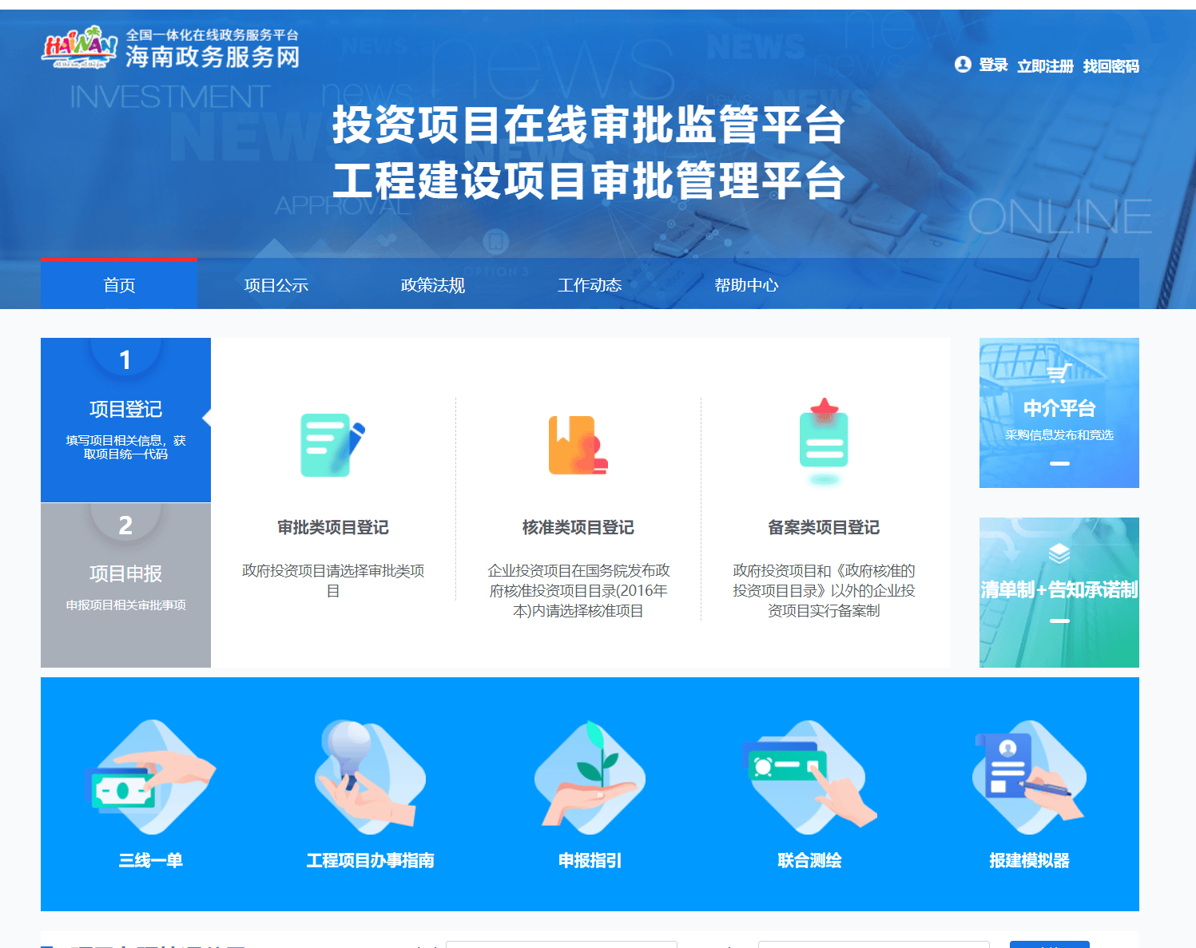This screenshot has height=948, width=1196.
Task: Click the 海南政务服务网 site title
Action: (213, 57)
